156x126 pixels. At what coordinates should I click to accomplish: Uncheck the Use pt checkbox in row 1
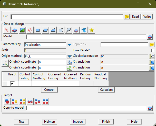pos(12,84)
